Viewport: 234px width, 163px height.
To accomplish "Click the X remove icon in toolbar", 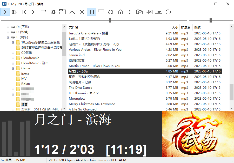I will (82, 12).
